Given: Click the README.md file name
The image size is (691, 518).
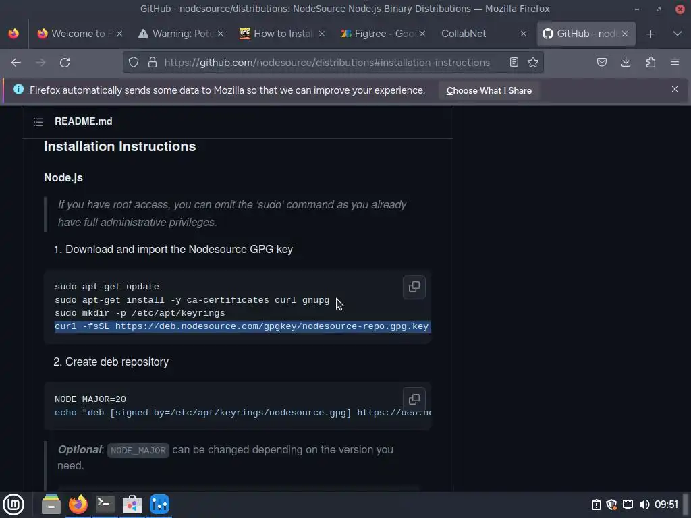Looking at the screenshot, I should [83, 121].
